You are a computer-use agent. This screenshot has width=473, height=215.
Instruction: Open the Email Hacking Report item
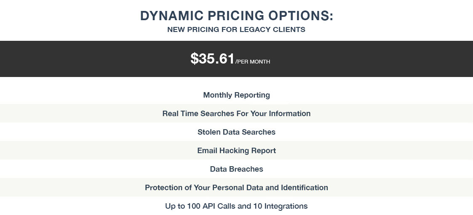(x=237, y=150)
